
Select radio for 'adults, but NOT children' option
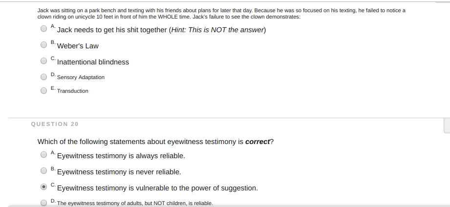(x=43, y=203)
